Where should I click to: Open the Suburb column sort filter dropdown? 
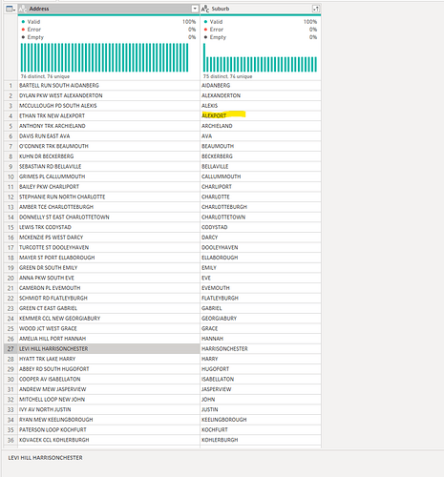(x=316, y=9)
